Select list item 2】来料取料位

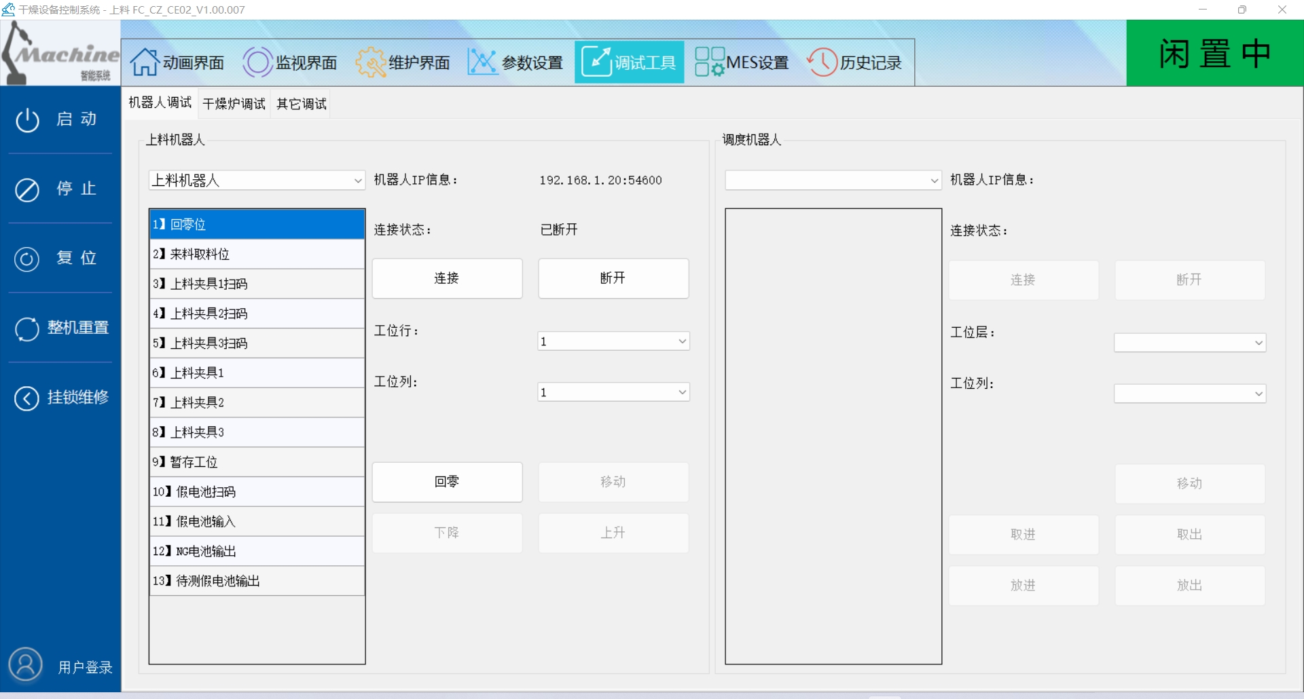click(x=257, y=254)
